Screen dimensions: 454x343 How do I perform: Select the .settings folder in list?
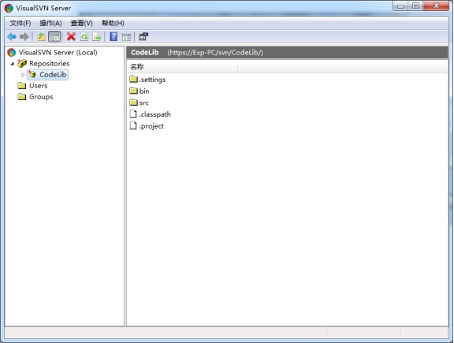click(x=147, y=80)
